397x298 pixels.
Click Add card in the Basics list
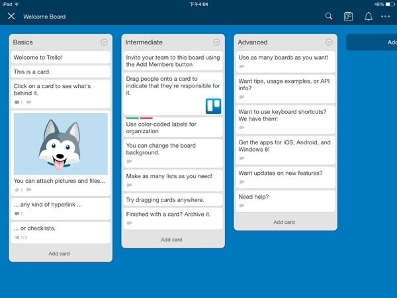tap(60, 254)
